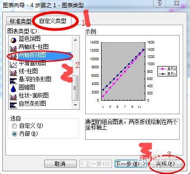The height and width of the screenshot is (174, 190).
Task: Click the sample chart legend box
Action: (x=167, y=71)
